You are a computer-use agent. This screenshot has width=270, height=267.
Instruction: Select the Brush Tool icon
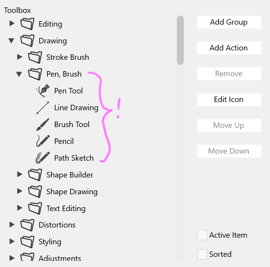click(43, 124)
